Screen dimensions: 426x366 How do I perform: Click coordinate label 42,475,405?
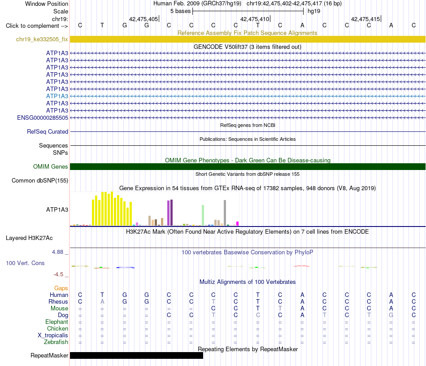pos(143,19)
